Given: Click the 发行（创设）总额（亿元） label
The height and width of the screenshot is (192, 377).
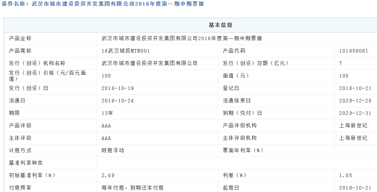Looking at the screenshot, I should coord(255,63).
